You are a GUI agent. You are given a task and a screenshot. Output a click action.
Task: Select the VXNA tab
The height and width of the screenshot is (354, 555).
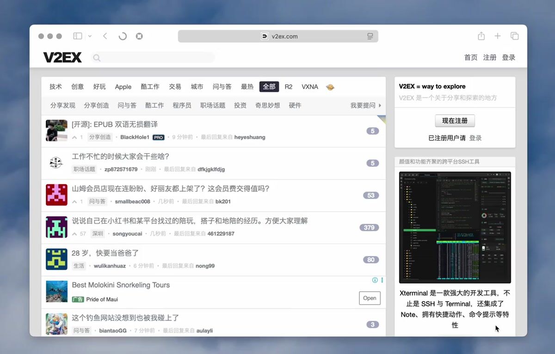310,86
